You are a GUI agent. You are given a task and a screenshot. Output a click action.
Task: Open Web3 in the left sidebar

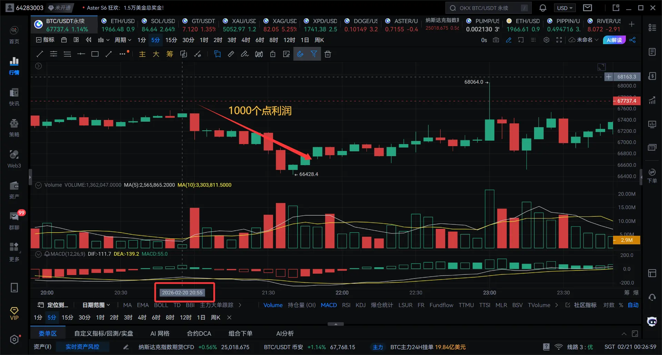(x=14, y=159)
